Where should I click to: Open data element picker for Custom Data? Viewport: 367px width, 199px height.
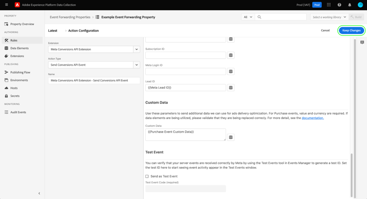[230, 137]
